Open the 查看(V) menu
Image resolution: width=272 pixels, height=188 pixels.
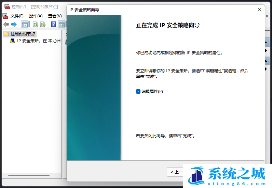(55, 16)
